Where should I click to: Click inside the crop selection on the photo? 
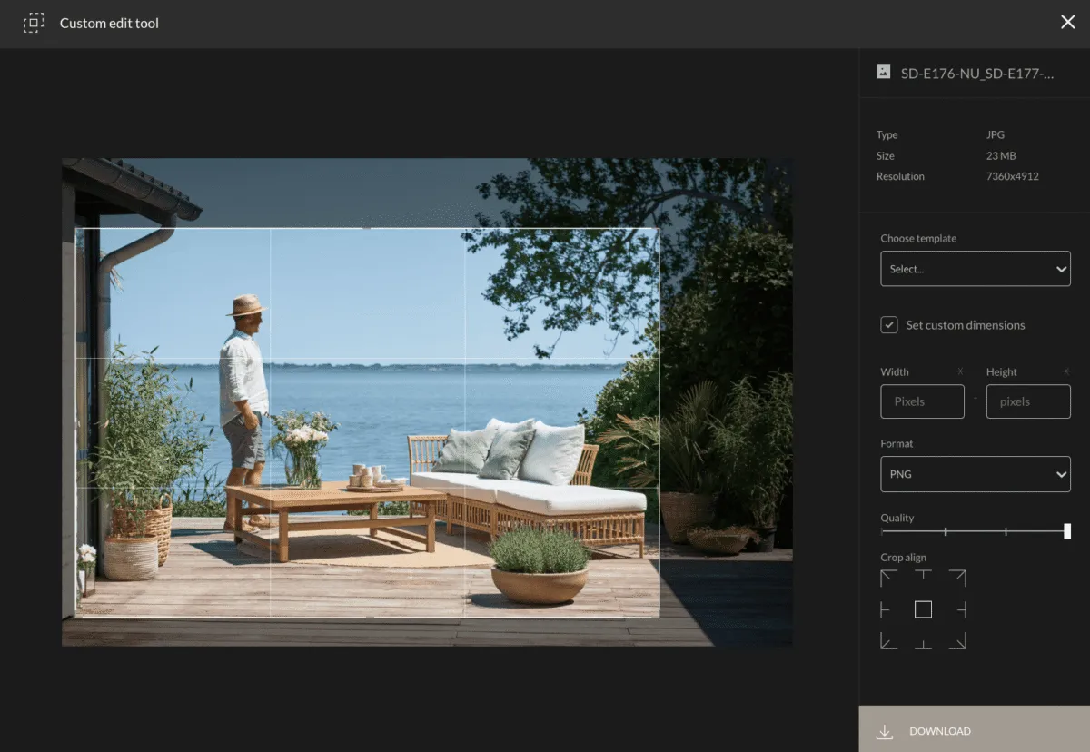(367, 422)
